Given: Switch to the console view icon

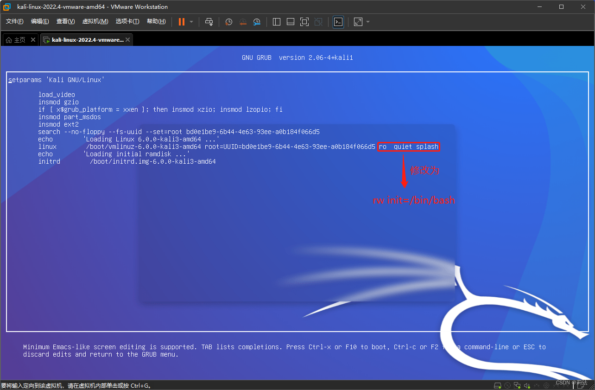Looking at the screenshot, I should [338, 22].
